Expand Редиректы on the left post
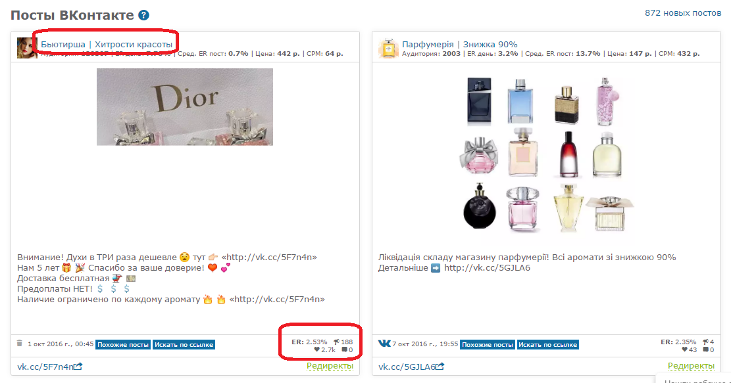The width and height of the screenshot is (731, 383). pos(330,366)
